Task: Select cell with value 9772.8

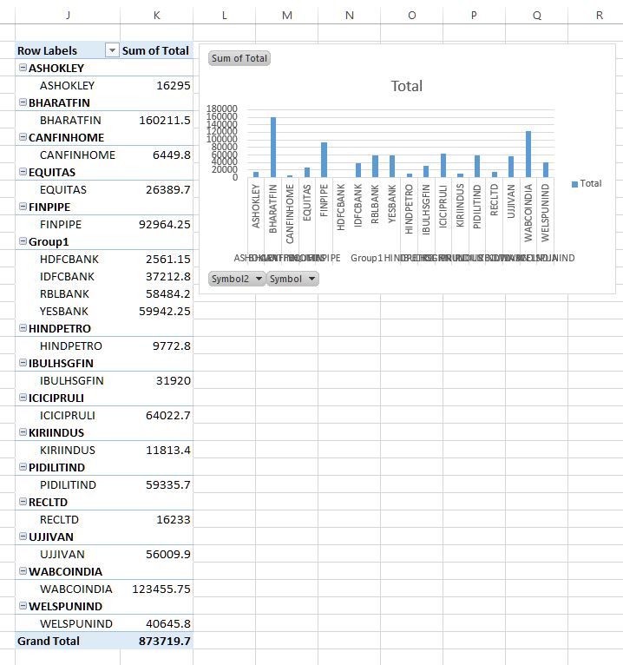Action: pyautogui.click(x=156, y=346)
